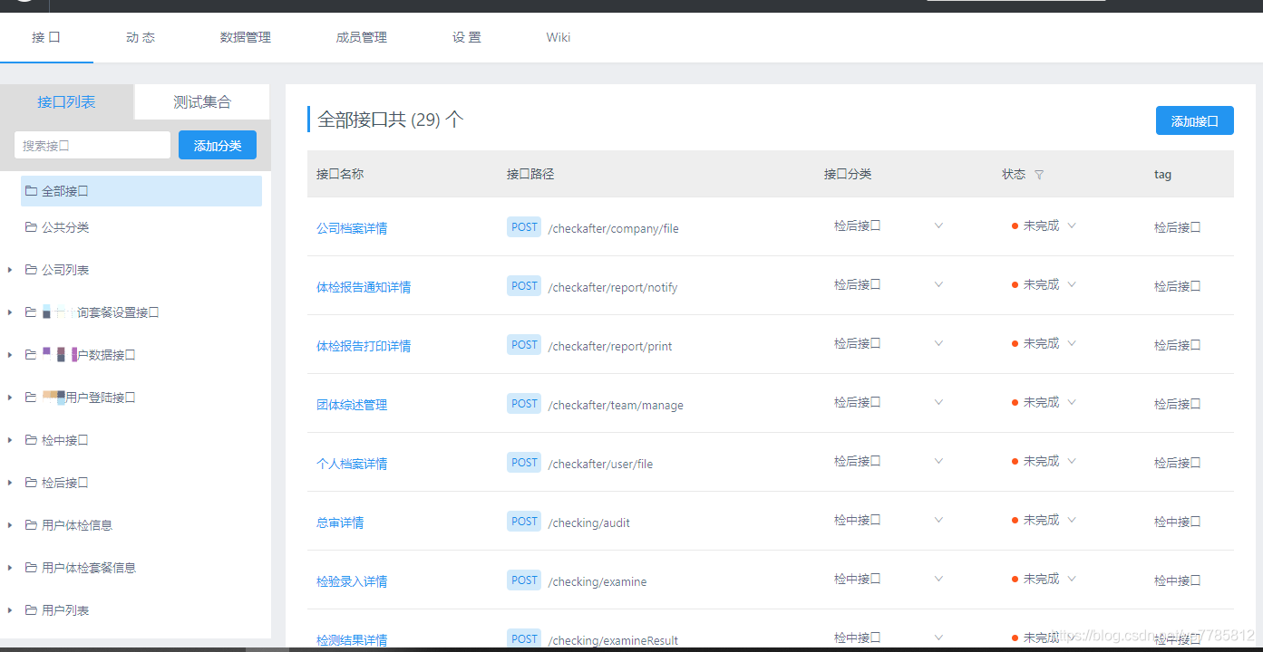Viewport: 1263px width, 652px height.
Task: Expand the 询套餐设置接口 tree node
Action: pyautogui.click(x=10, y=312)
